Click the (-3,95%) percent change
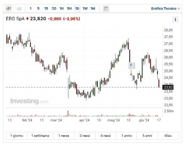Image resolution: width=186 pixels, height=146 pixels. [72, 19]
